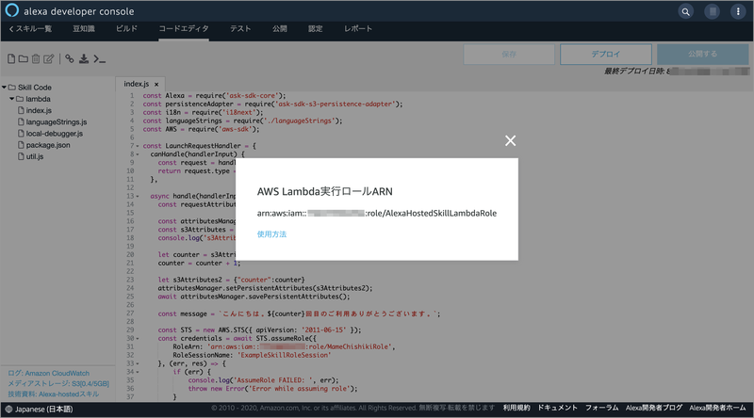Click the search icon in header
This screenshot has width=754, height=418.
click(686, 11)
